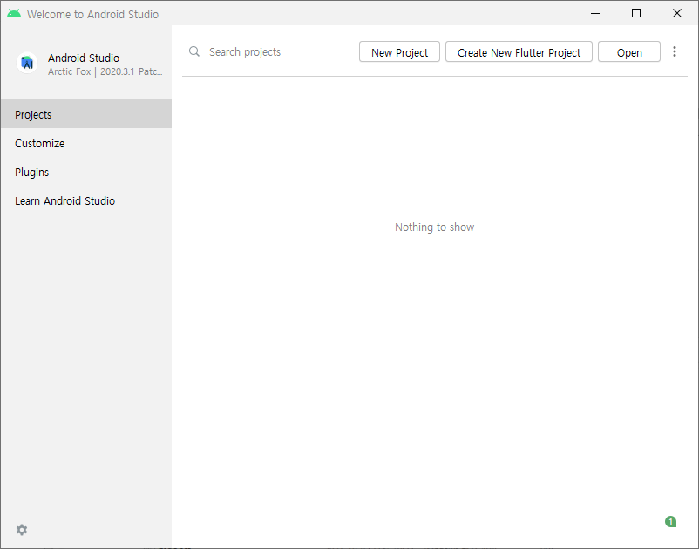699x549 pixels.
Task: Click the Android robot title bar icon
Action: [14, 14]
